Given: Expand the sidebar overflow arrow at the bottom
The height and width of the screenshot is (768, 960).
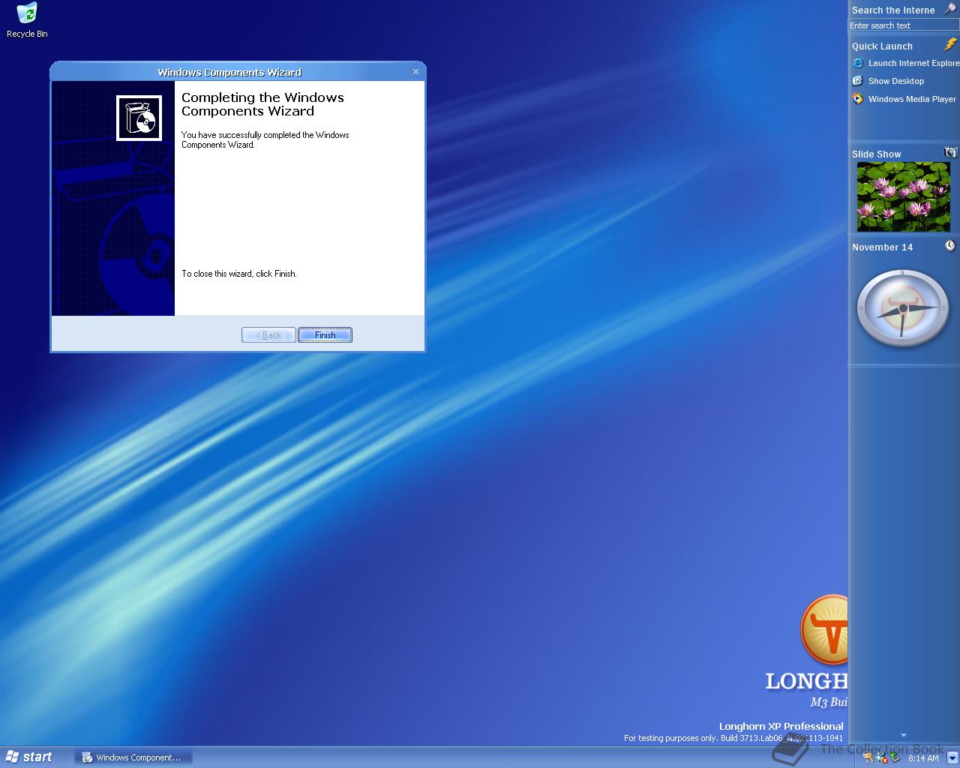Looking at the screenshot, I should point(903,735).
